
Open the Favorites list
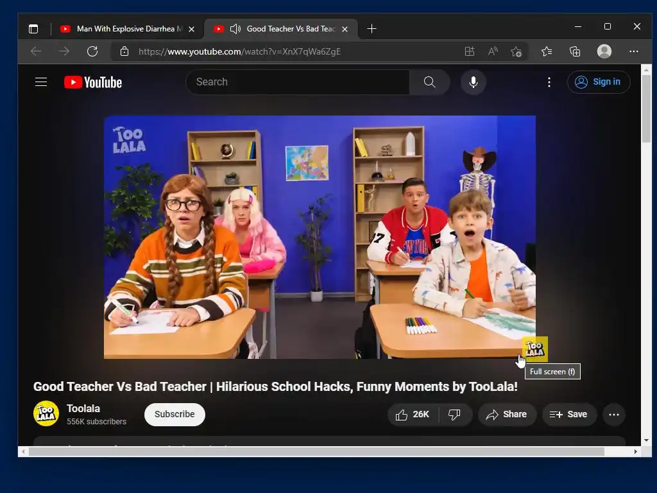[x=547, y=51]
